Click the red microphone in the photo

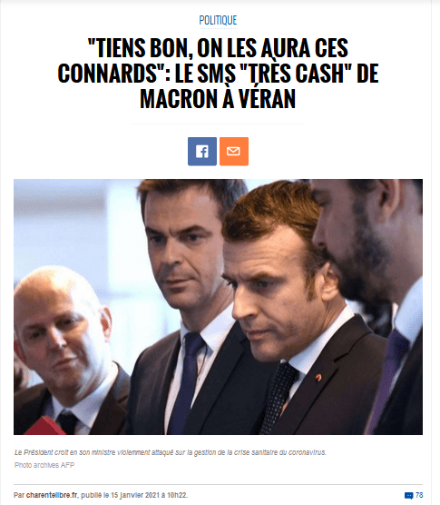pyautogui.click(x=42, y=426)
